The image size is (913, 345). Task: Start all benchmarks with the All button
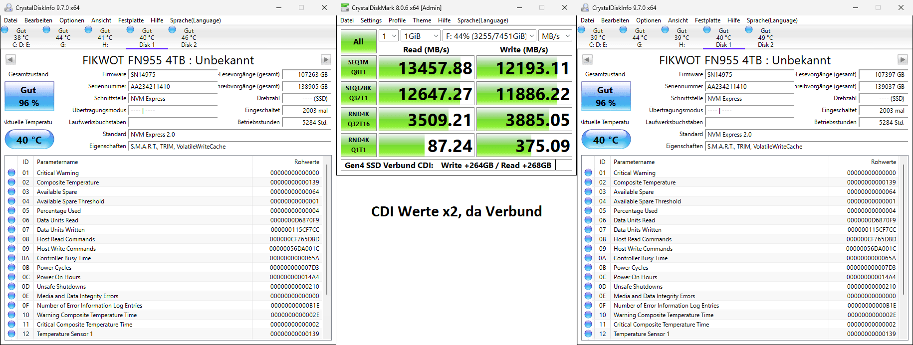(359, 41)
